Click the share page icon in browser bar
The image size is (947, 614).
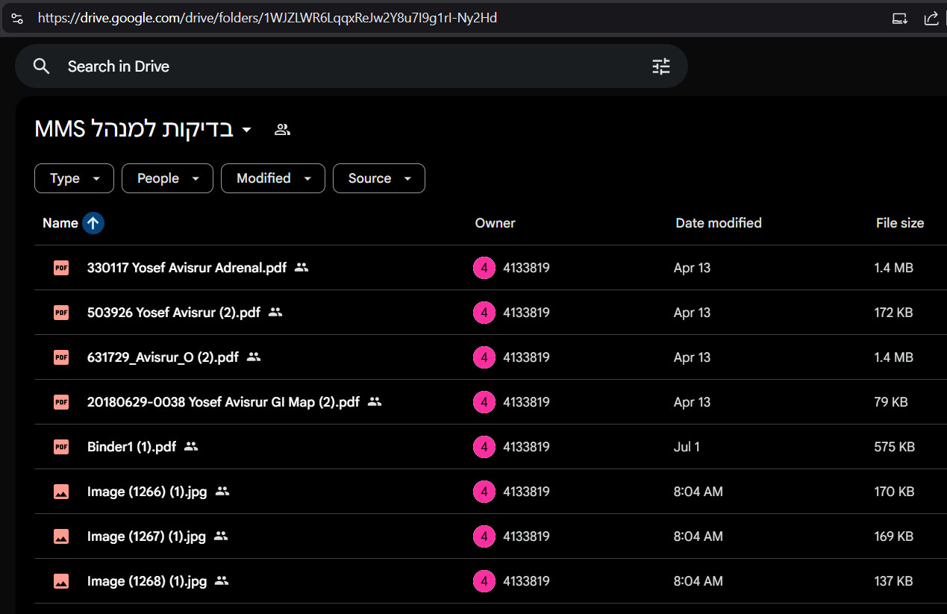pos(931,19)
